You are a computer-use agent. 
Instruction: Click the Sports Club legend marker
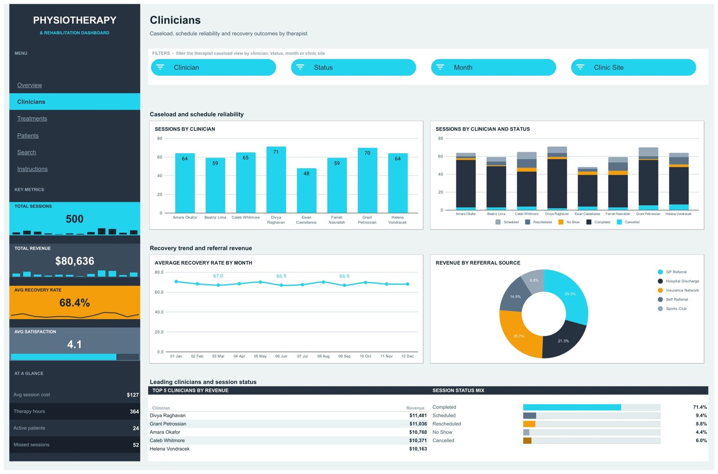(660, 309)
